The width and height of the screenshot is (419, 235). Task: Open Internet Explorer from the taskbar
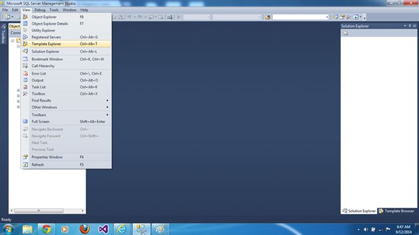tap(122, 229)
